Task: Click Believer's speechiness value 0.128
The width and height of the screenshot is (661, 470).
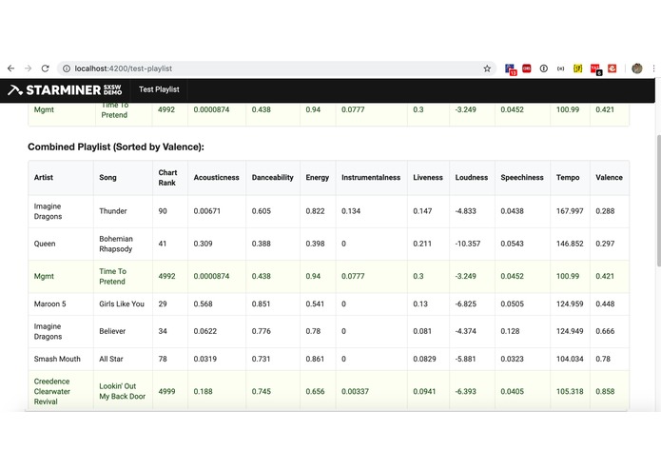Action: tap(510, 331)
